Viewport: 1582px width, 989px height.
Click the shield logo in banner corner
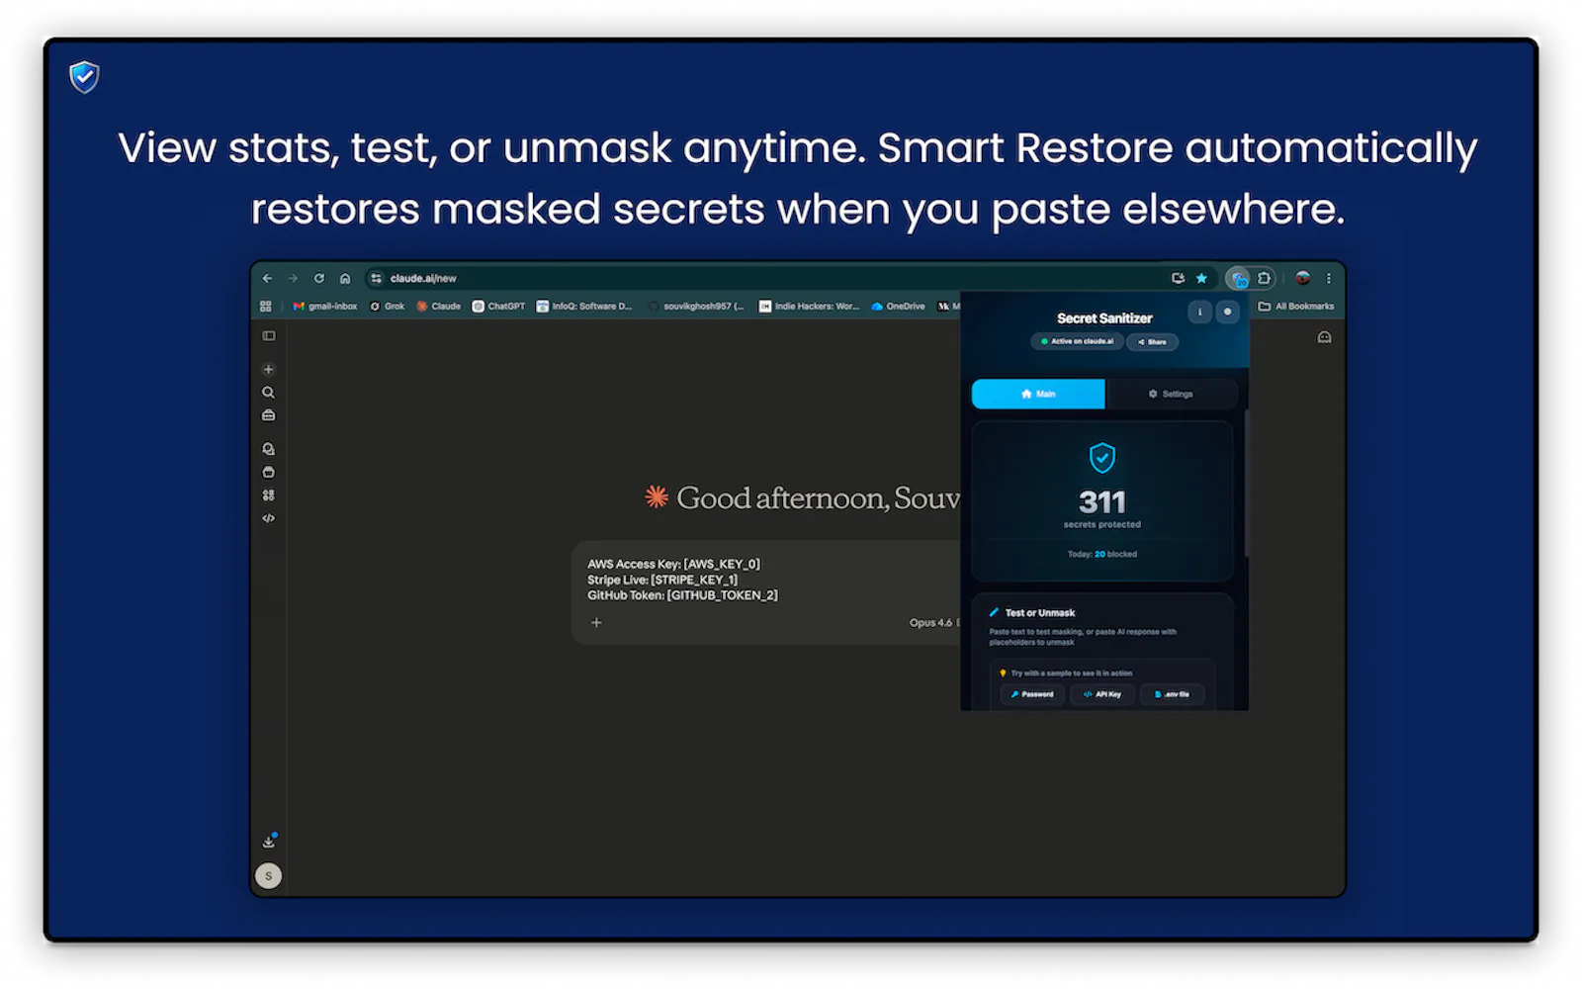point(84,76)
